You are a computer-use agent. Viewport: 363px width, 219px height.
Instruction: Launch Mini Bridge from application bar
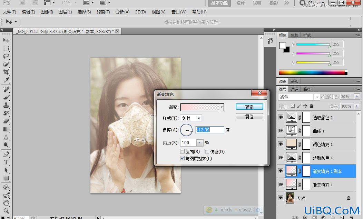click(x=35, y=3)
